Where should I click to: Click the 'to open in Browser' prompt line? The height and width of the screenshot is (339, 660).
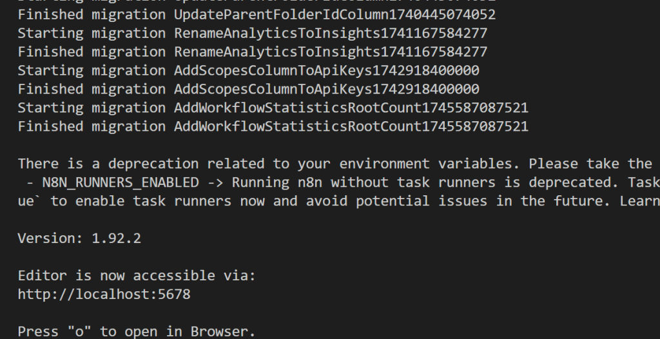(x=137, y=331)
